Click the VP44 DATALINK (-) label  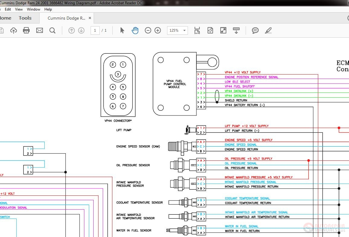pyautogui.click(x=239, y=96)
